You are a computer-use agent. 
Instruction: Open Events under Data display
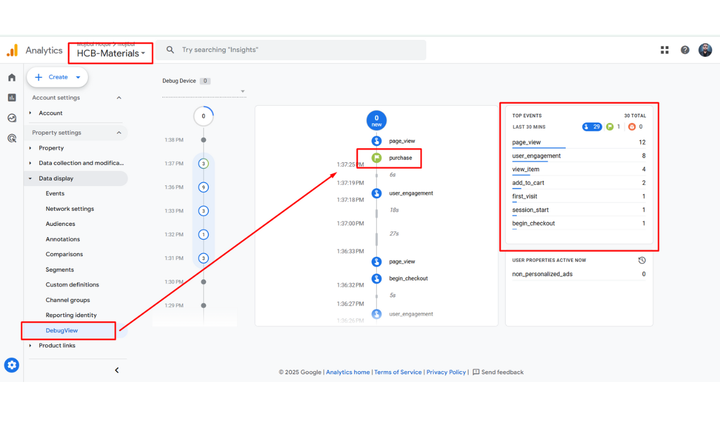[55, 193]
